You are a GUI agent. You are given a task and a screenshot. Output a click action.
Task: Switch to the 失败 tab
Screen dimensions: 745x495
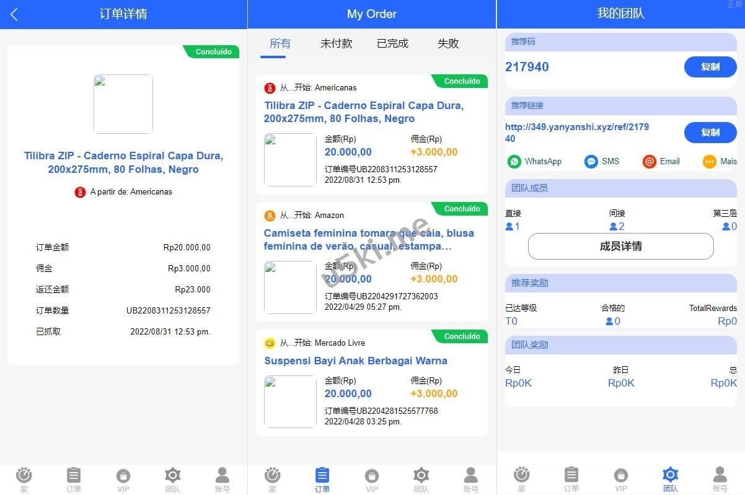point(448,43)
